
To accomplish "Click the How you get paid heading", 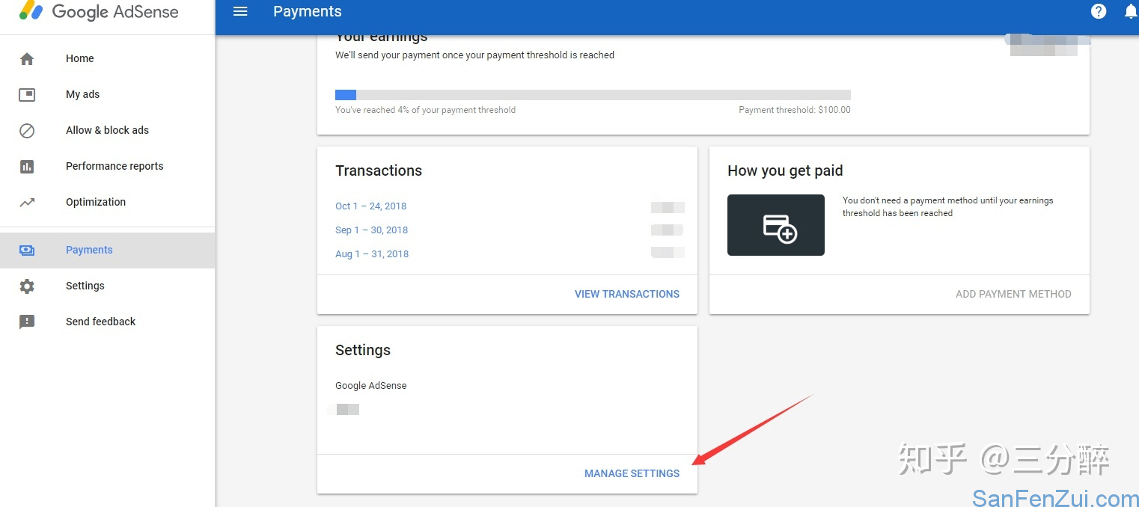I will click(x=785, y=170).
